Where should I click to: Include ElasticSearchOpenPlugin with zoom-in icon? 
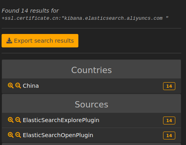(11, 135)
